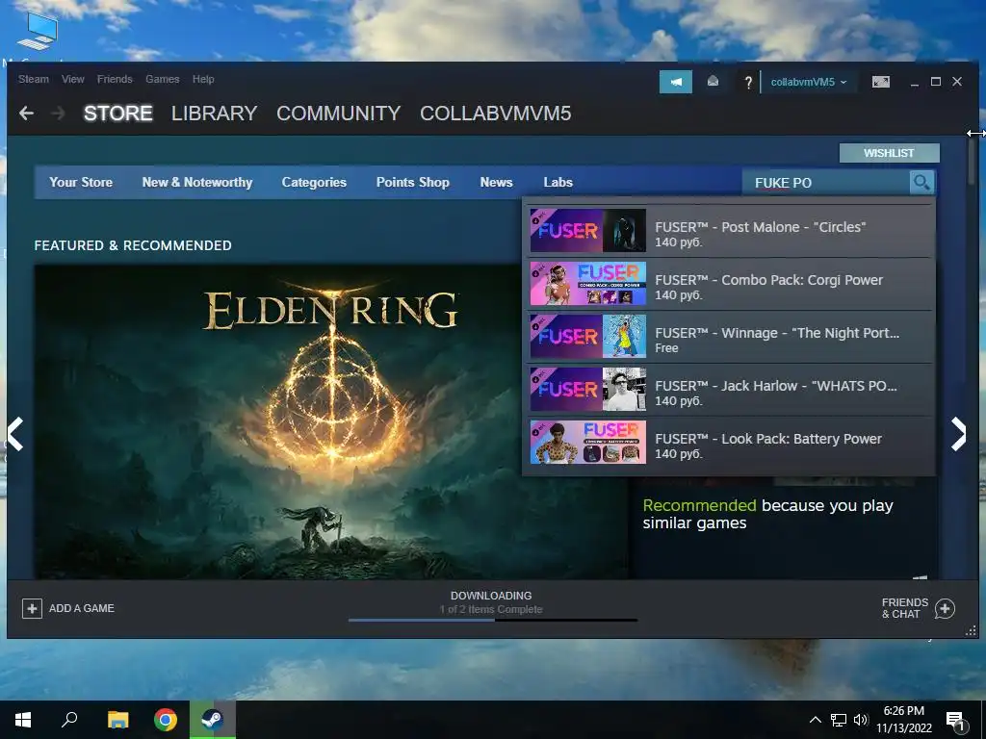The height and width of the screenshot is (739, 986).
Task: Click the Add a Game plus icon
Action: point(32,608)
